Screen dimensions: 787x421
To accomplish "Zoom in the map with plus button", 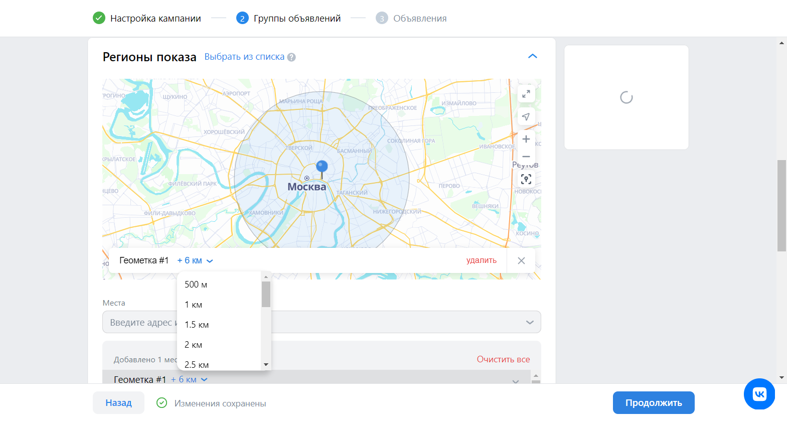I will tap(526, 139).
